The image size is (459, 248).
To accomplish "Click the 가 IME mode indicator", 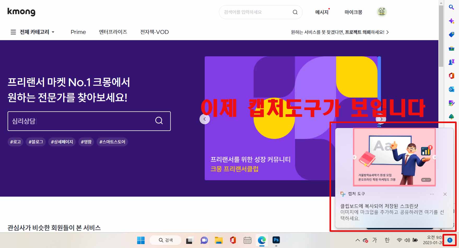I will pos(375,240).
